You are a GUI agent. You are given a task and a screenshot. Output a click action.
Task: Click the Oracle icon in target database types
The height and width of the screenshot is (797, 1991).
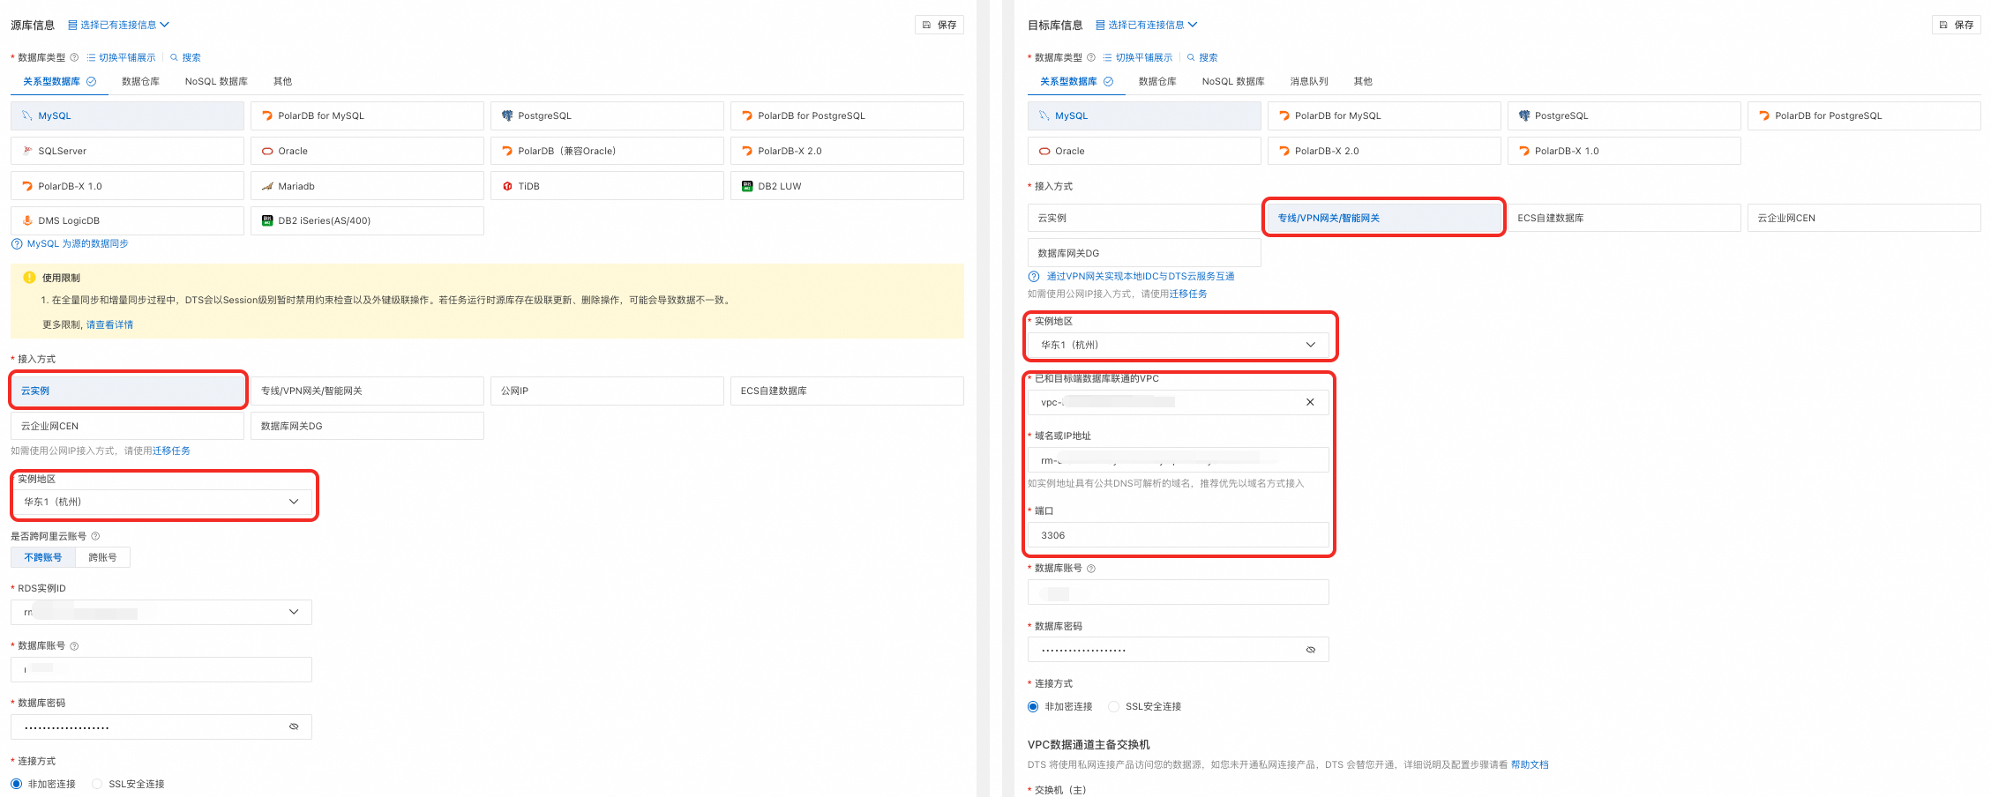[x=1044, y=151]
